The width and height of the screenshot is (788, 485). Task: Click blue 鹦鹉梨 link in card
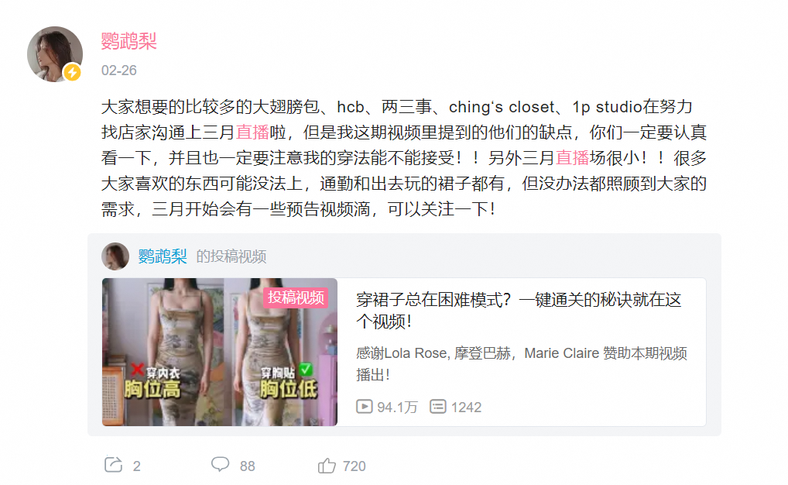click(163, 256)
